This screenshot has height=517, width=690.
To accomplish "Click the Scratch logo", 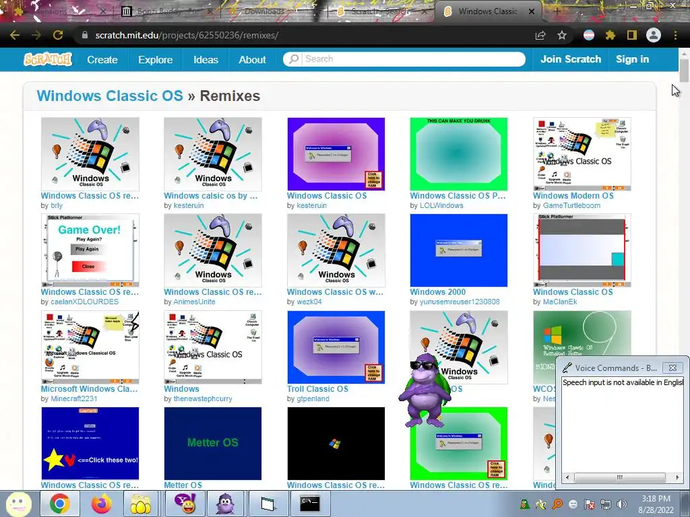I will (x=48, y=59).
